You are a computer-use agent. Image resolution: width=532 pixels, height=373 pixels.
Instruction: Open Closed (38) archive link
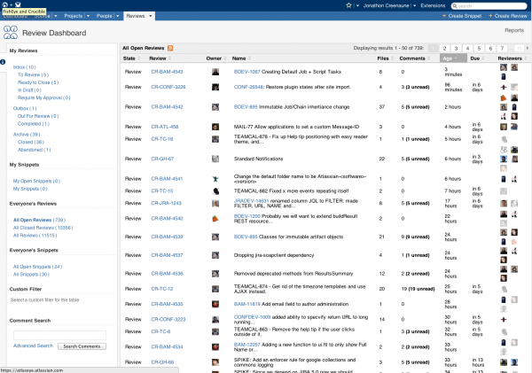click(x=31, y=142)
